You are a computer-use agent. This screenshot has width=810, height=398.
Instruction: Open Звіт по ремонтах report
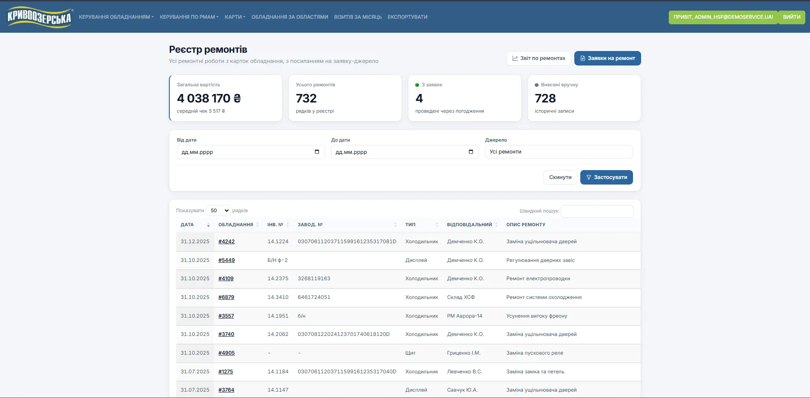(539, 58)
